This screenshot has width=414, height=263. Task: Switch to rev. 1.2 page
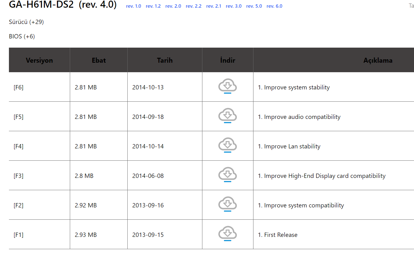coord(153,6)
